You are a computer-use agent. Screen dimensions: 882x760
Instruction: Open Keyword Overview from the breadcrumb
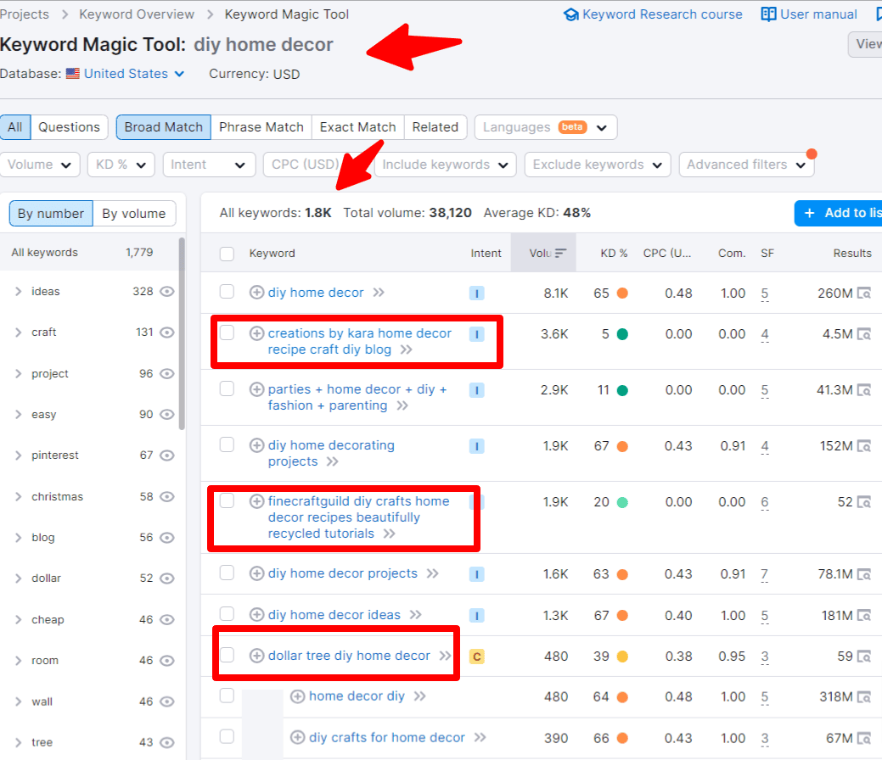(136, 14)
